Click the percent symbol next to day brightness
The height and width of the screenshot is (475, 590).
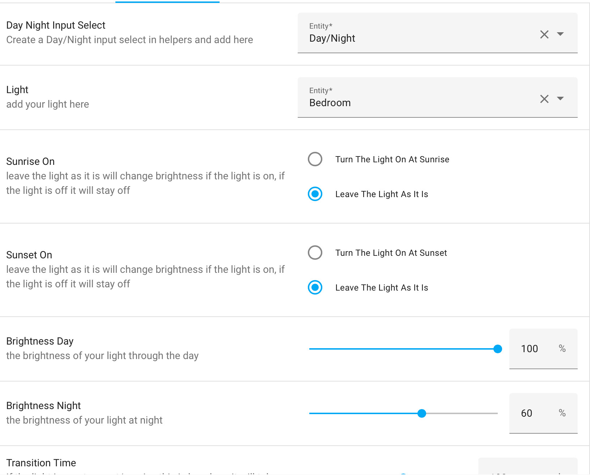[562, 349]
